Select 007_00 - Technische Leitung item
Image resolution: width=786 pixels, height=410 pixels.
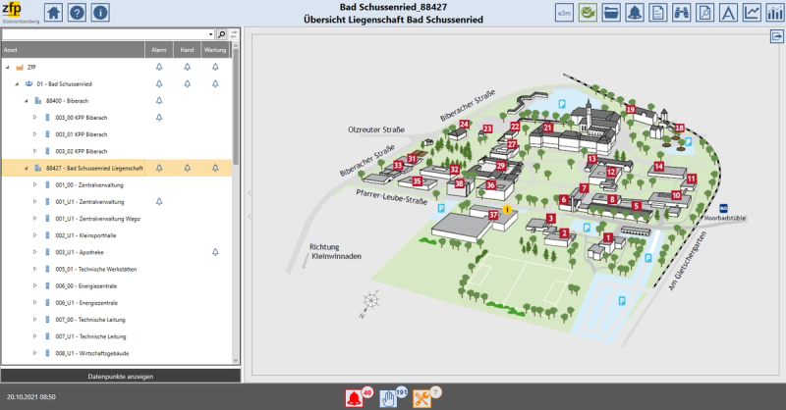pyautogui.click(x=90, y=320)
